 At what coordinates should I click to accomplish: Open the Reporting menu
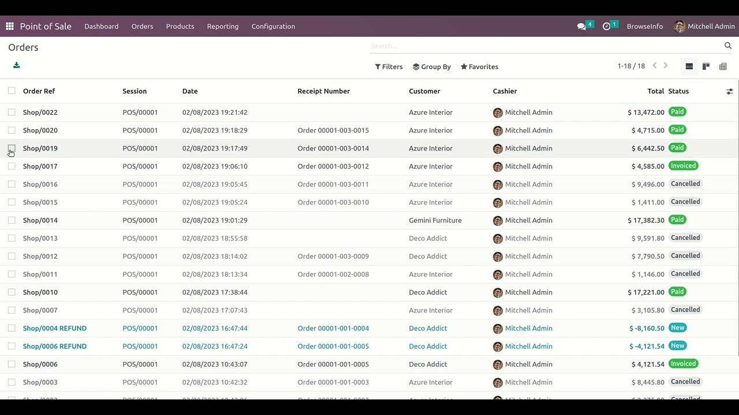point(223,27)
